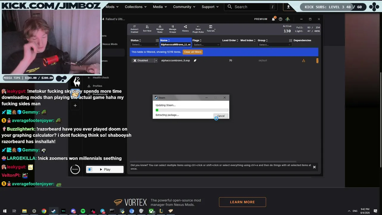Click list icon left of Name header

157,40
